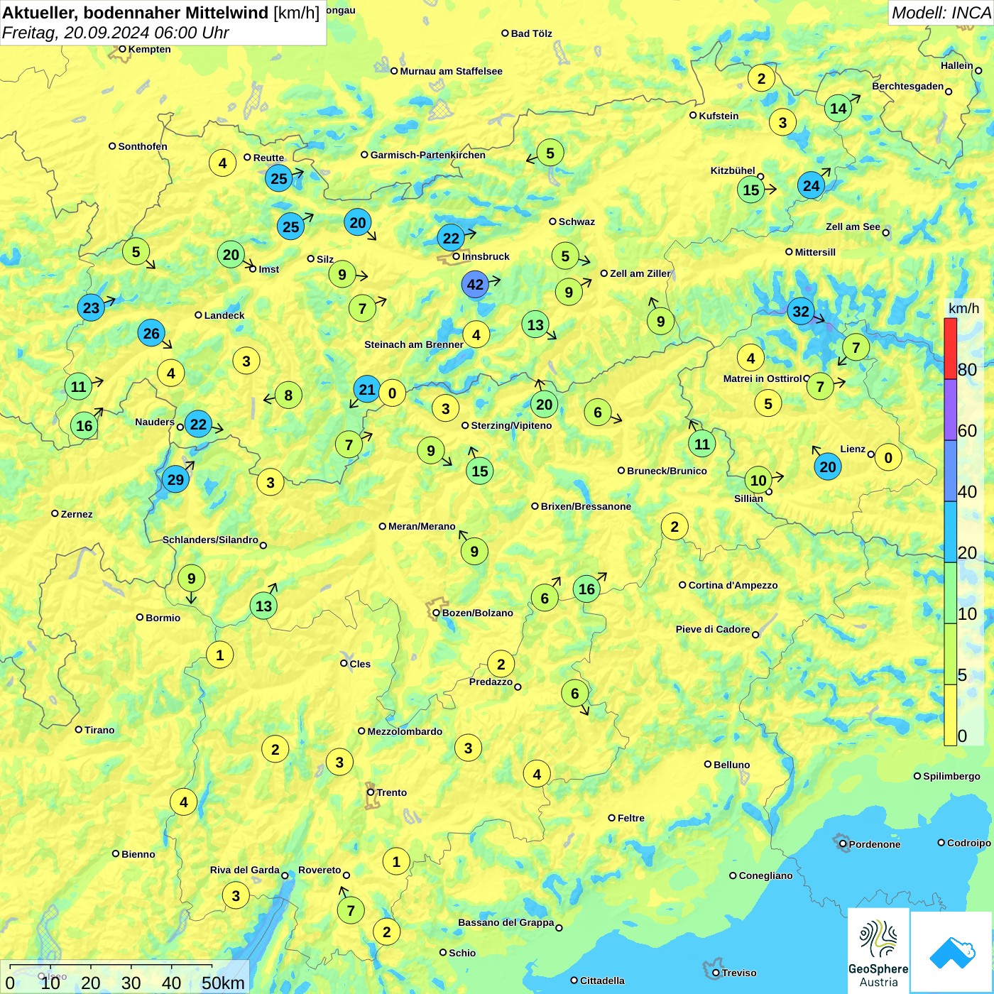
Task: Click the 25 km/h marker beside Reutte
Action: [x=279, y=178]
